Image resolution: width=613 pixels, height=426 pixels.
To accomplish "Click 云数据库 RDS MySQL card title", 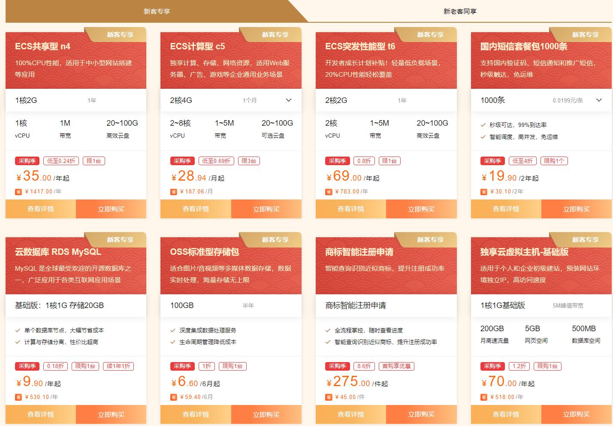I will coord(58,252).
